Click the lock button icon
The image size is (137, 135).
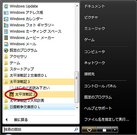[104, 130]
